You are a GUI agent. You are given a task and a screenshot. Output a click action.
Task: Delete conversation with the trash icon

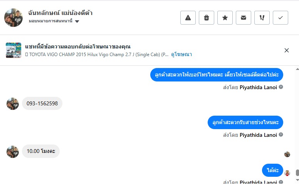[207, 18]
